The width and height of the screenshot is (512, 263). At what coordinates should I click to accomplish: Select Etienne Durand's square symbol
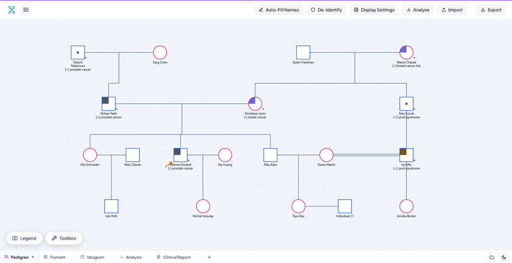click(180, 155)
